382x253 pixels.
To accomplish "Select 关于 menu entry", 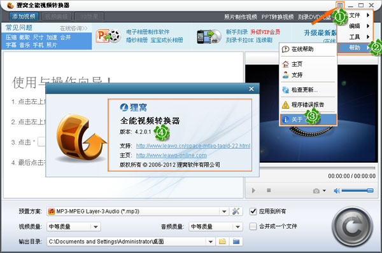I will coord(308,120).
